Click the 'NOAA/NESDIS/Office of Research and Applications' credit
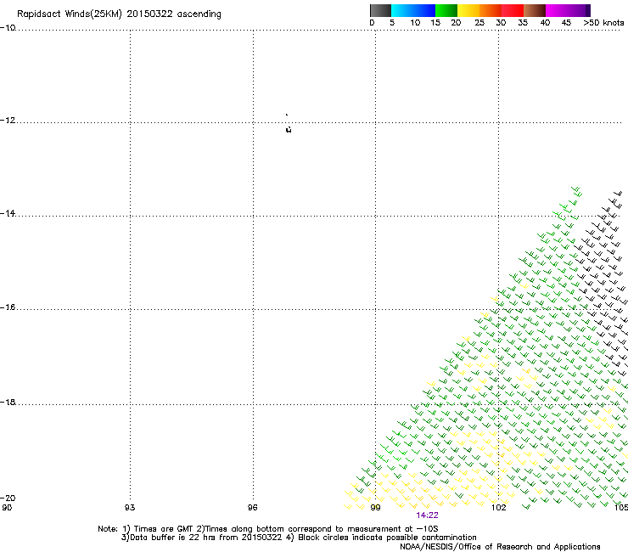The image size is (628, 552). click(x=500, y=547)
